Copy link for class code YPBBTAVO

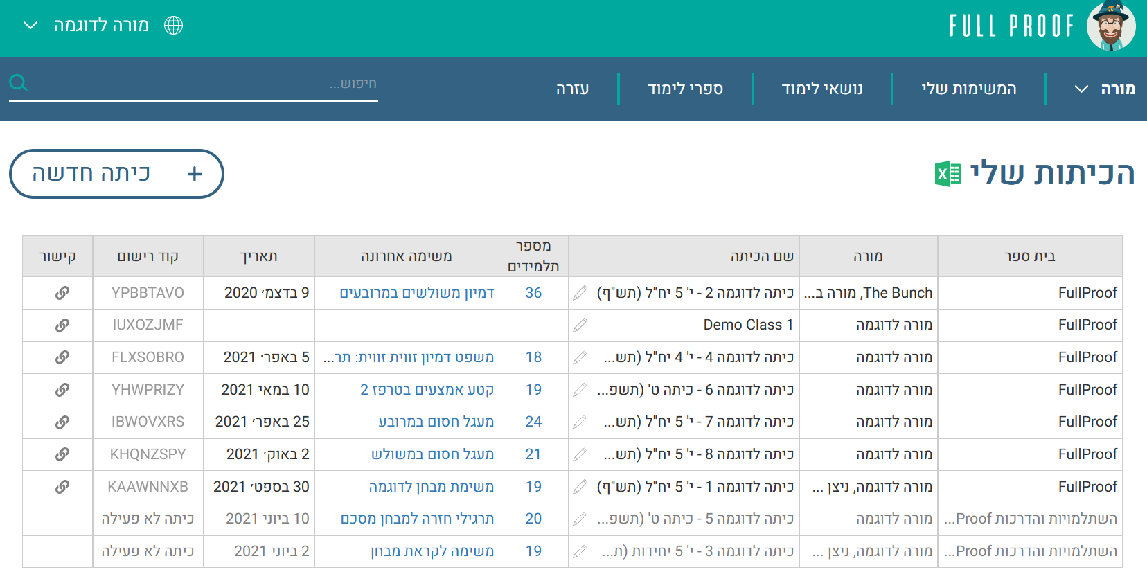tap(62, 293)
